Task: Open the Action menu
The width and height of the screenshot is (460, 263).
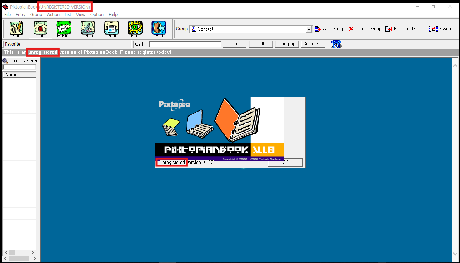Action: (53, 15)
